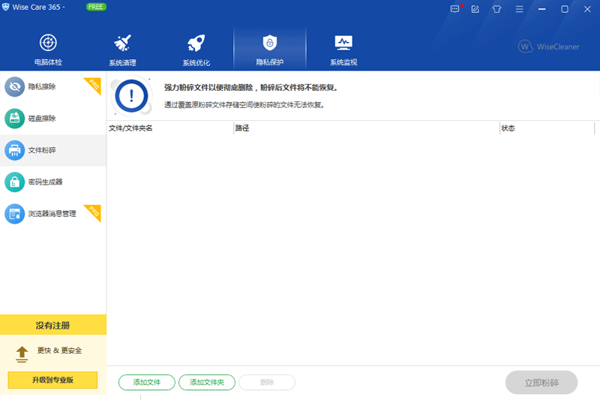
Task: Open 浏览器消息管理 in the sidebar
Action: click(52, 214)
